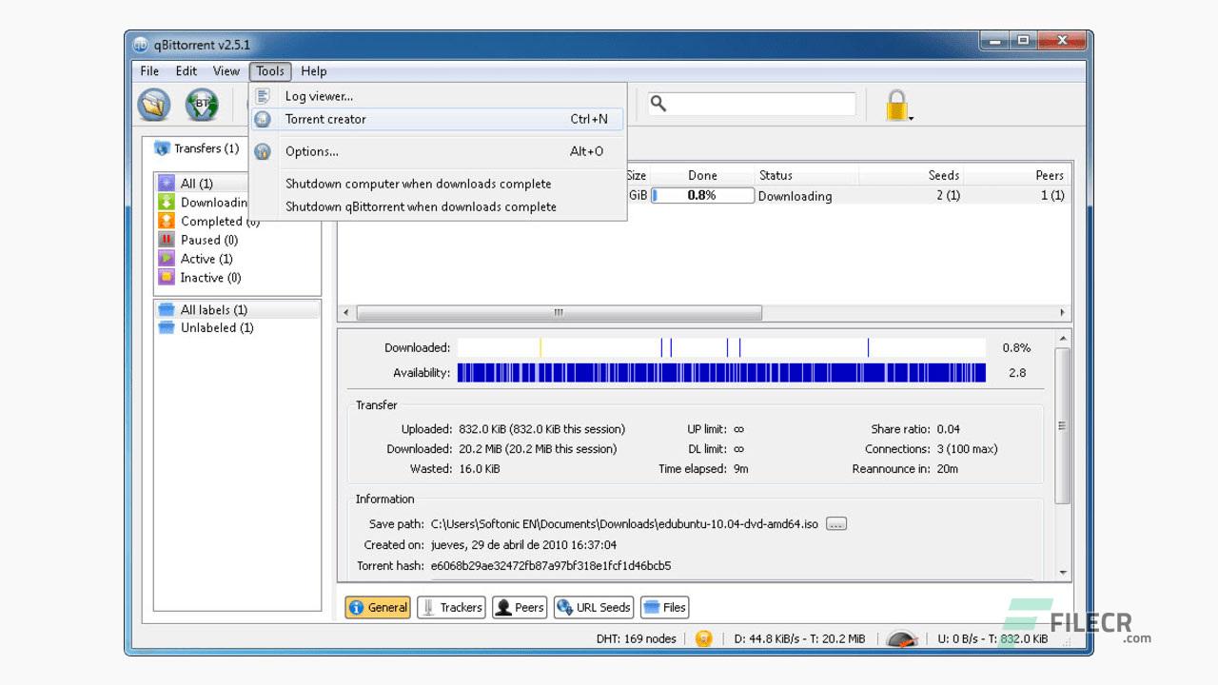Click the properties panel scroll up arrow
Screen dimensions: 1218x685
(1063, 339)
